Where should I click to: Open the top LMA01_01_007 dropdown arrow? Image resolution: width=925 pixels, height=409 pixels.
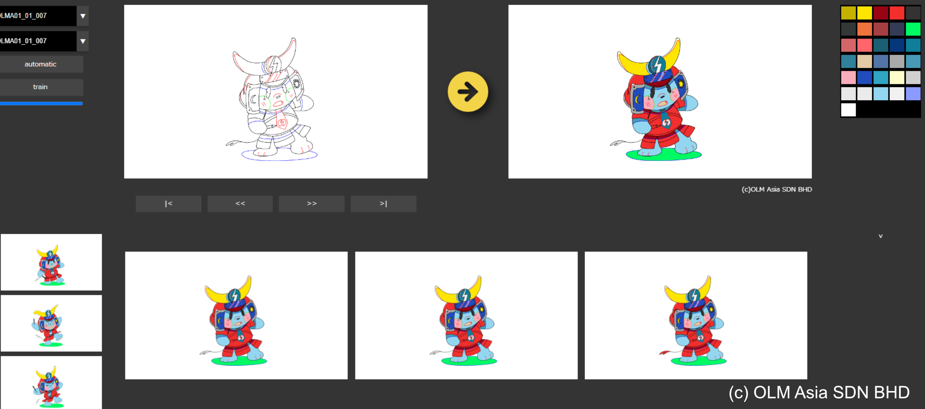coord(83,16)
